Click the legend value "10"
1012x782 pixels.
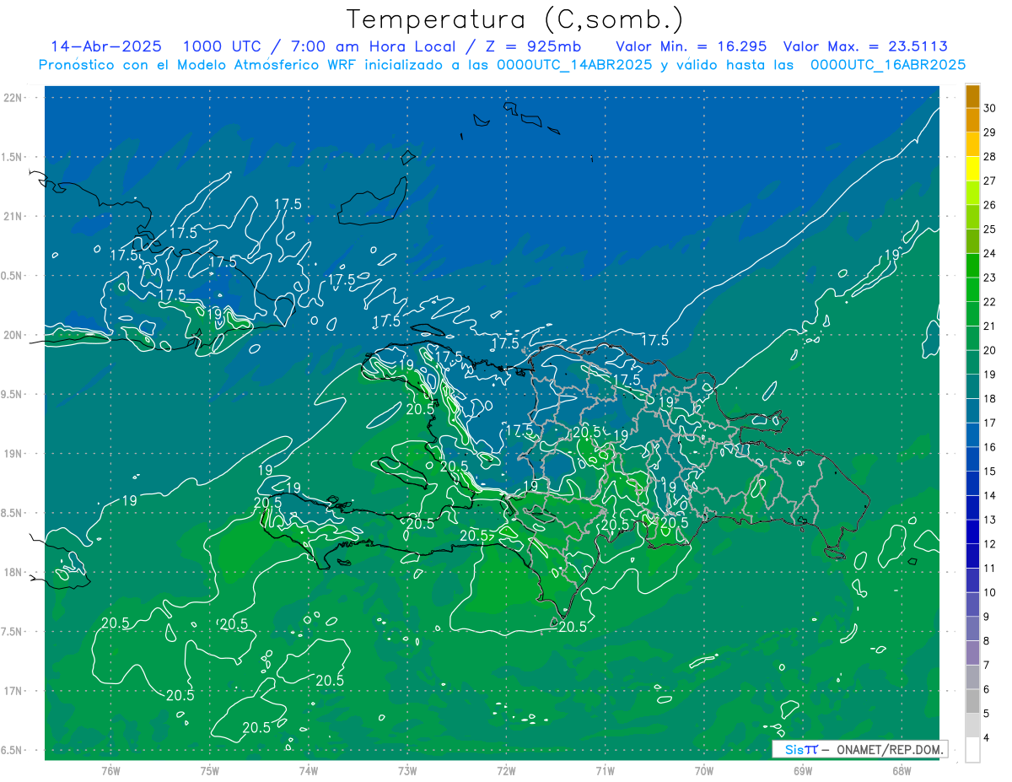click(990, 592)
